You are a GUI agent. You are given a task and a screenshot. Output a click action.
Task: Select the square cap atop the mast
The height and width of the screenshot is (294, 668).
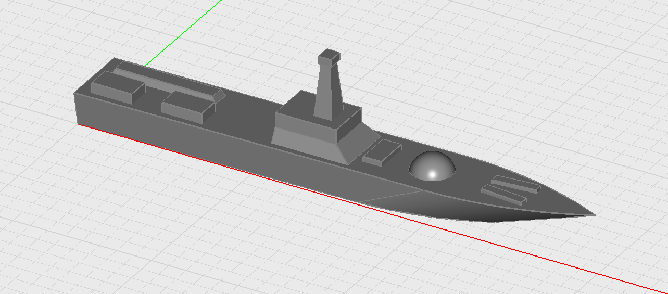[x=329, y=56]
